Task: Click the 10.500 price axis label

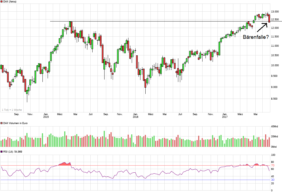Action: click(x=275, y=55)
